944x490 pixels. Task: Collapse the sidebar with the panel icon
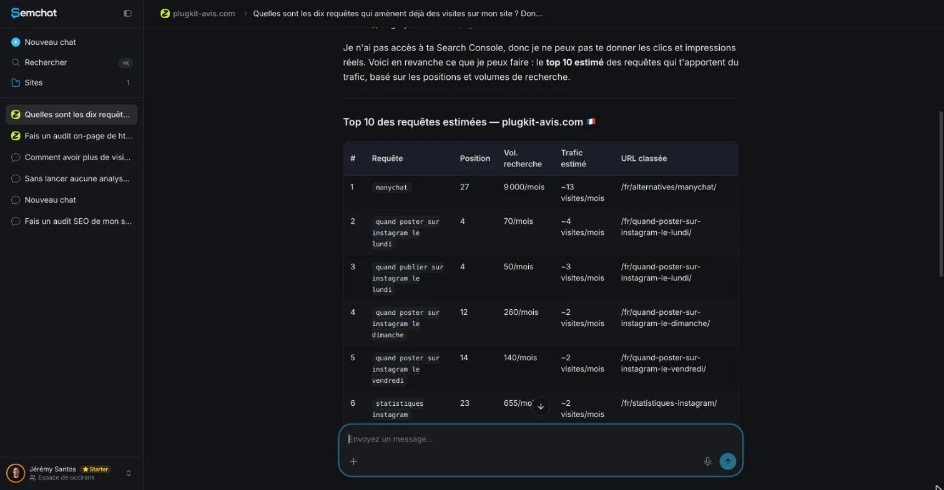(127, 13)
